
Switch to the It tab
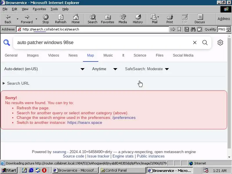coord(123,55)
